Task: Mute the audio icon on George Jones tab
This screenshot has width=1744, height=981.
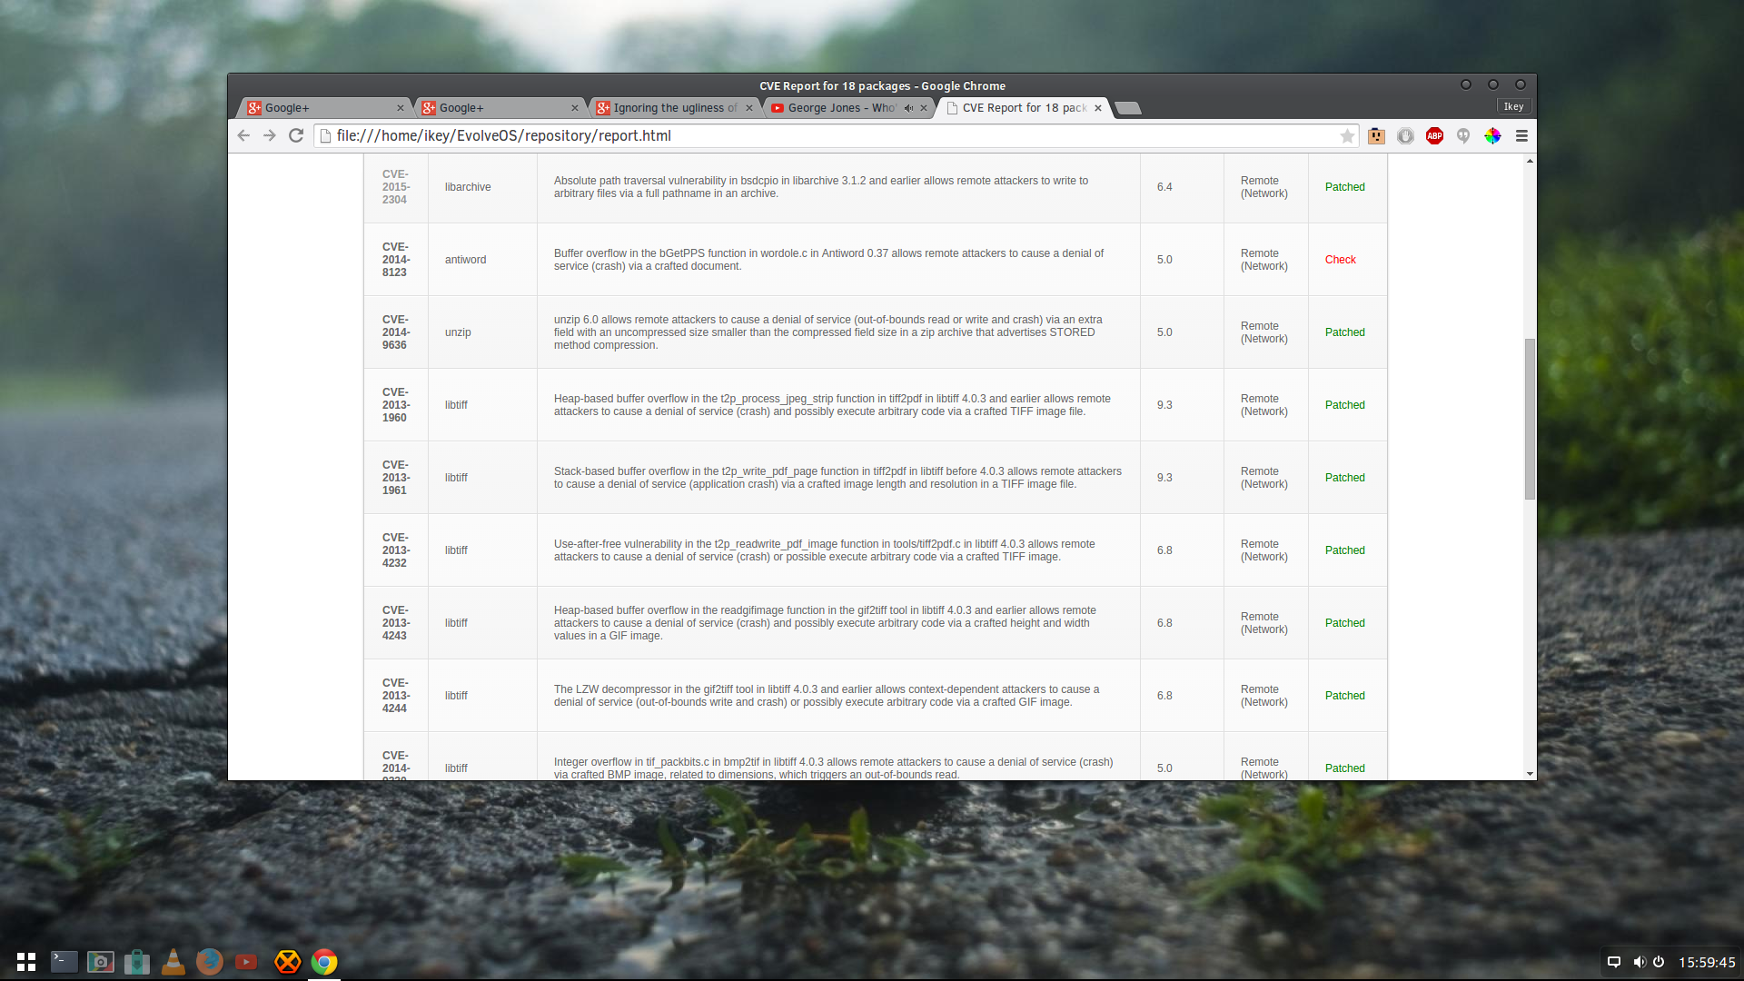Action: coord(908,108)
